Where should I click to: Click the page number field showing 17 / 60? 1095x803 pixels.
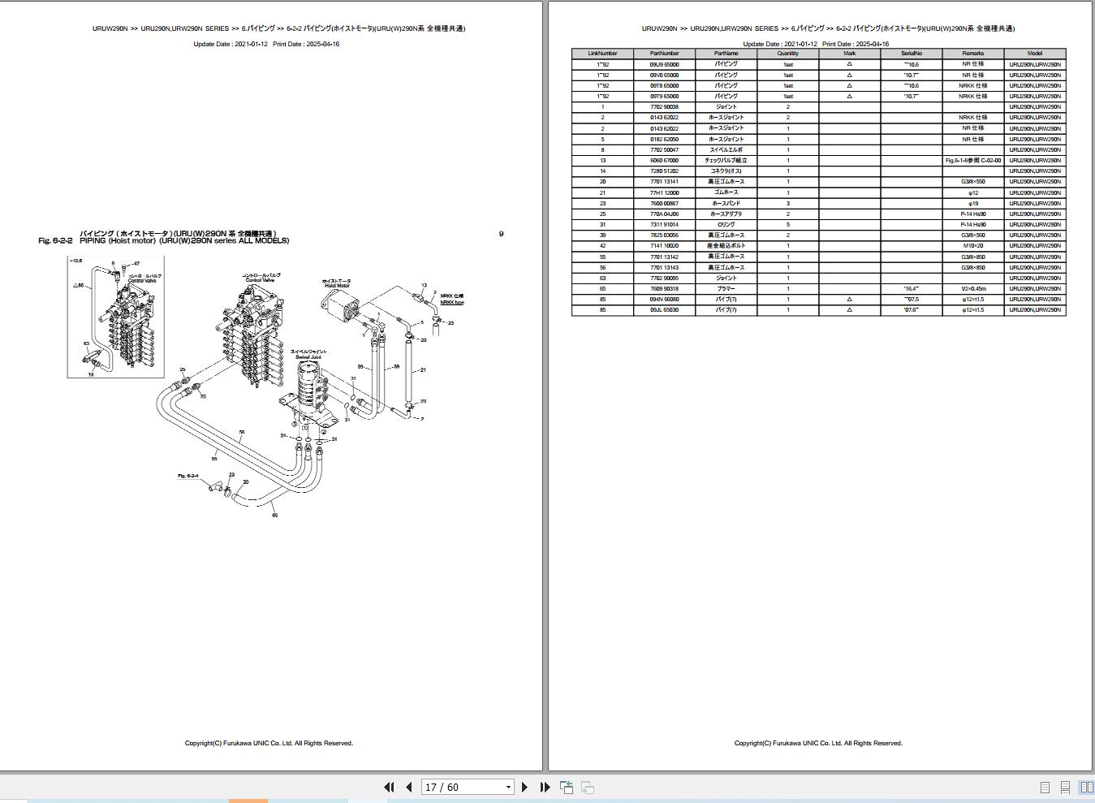[x=463, y=787]
